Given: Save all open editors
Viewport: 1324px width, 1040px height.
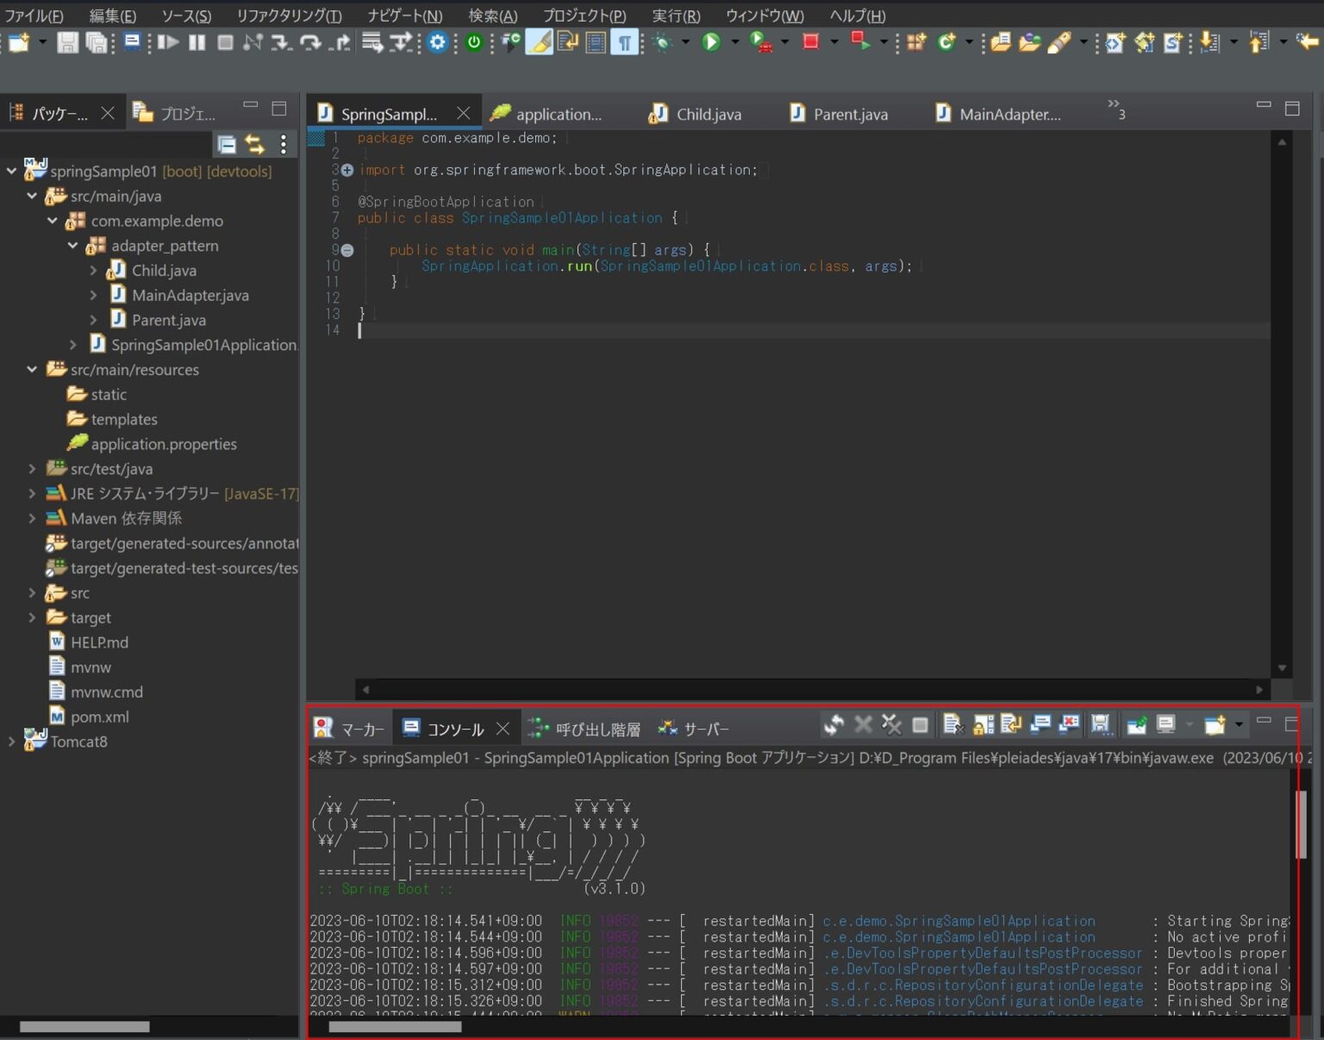Looking at the screenshot, I should [x=95, y=41].
